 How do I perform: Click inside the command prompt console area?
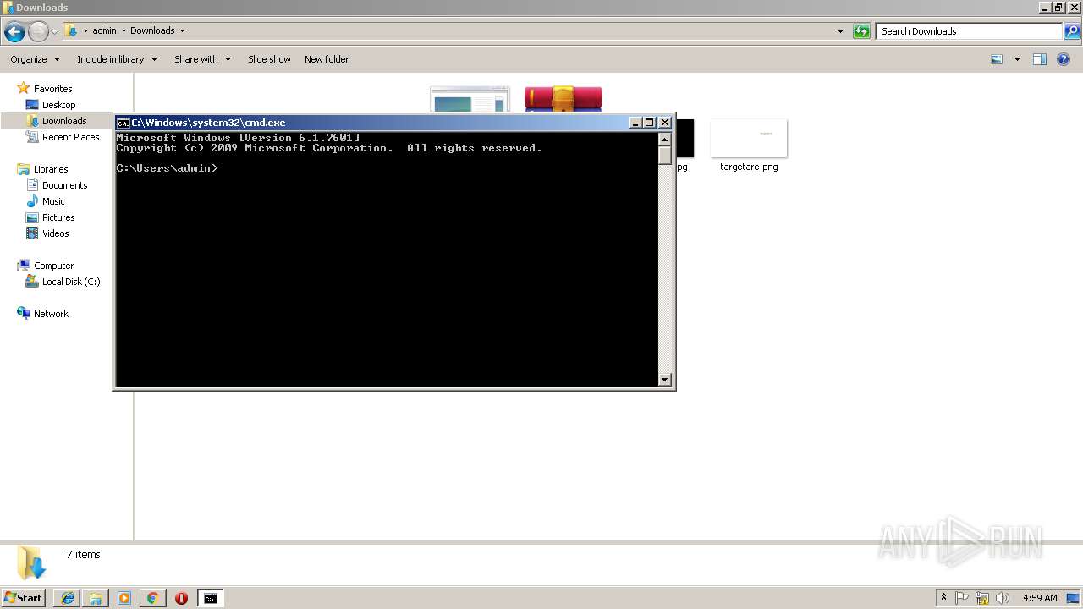[x=387, y=259]
